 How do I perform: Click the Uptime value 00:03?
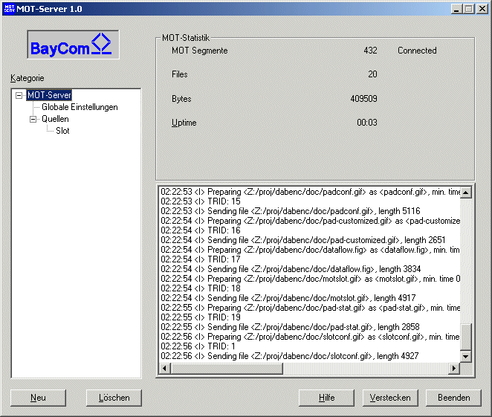[367, 123]
